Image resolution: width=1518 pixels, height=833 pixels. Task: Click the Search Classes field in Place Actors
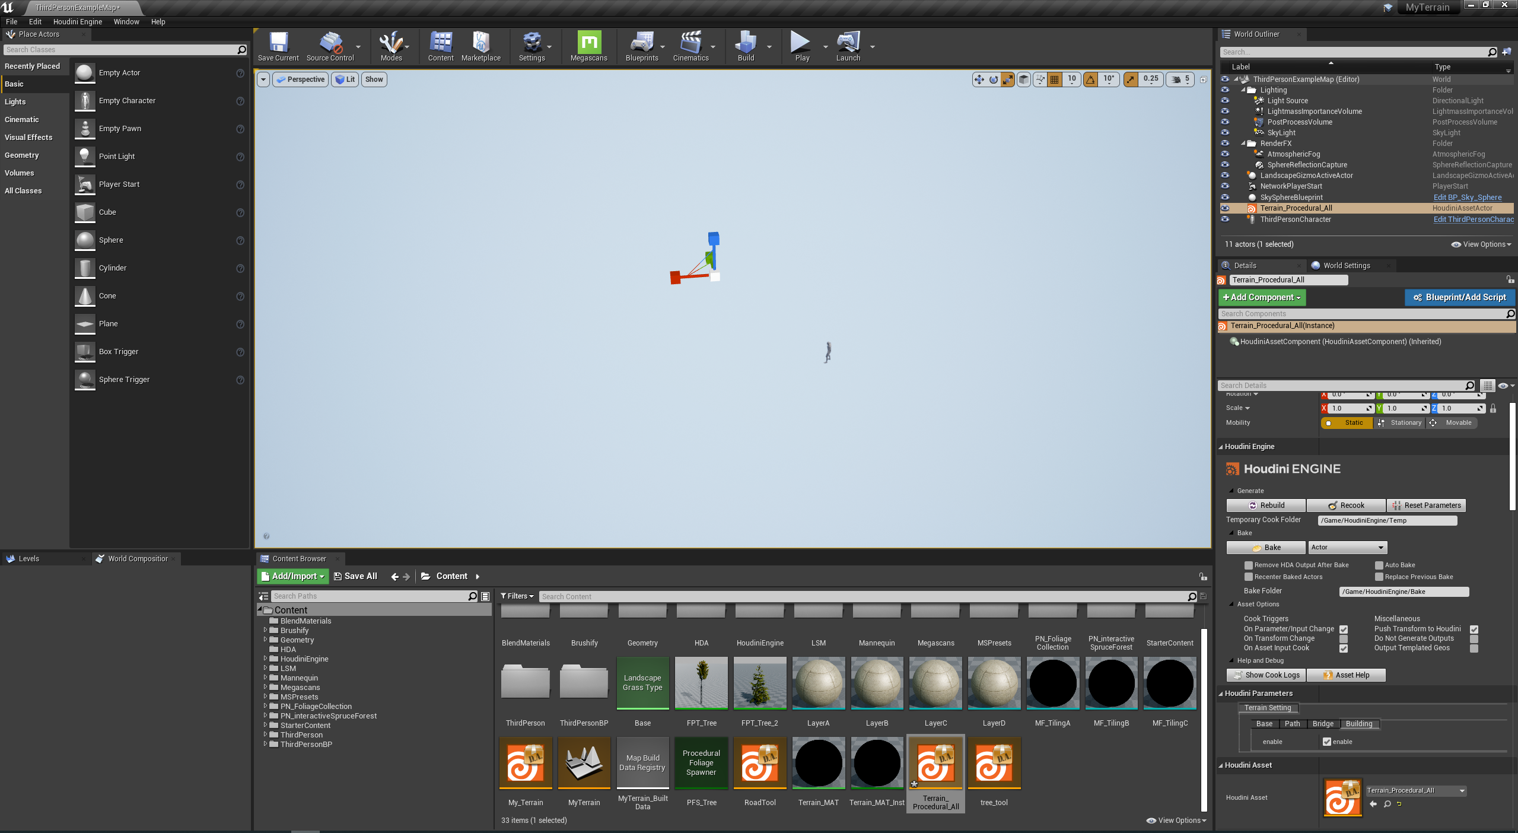[x=125, y=50]
